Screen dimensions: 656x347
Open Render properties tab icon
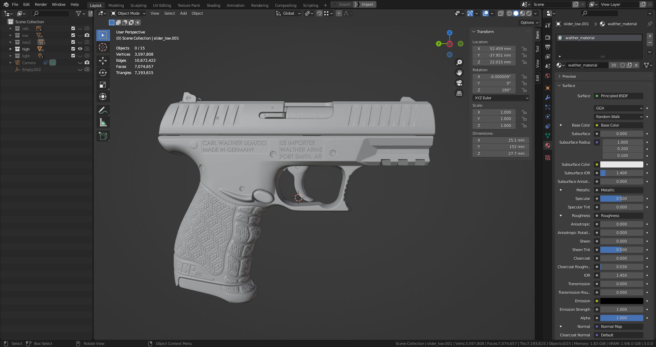coord(548,37)
